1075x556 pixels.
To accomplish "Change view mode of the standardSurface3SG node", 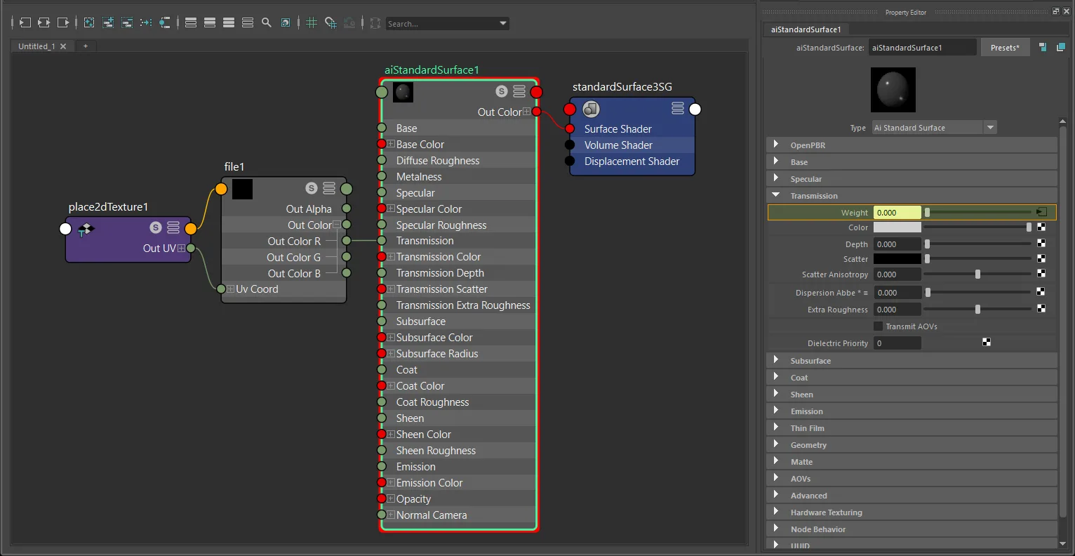I will coord(678,108).
